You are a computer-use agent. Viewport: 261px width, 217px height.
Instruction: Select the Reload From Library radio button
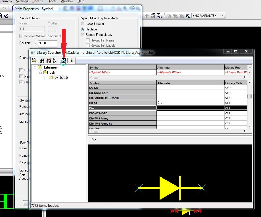coord(83,35)
